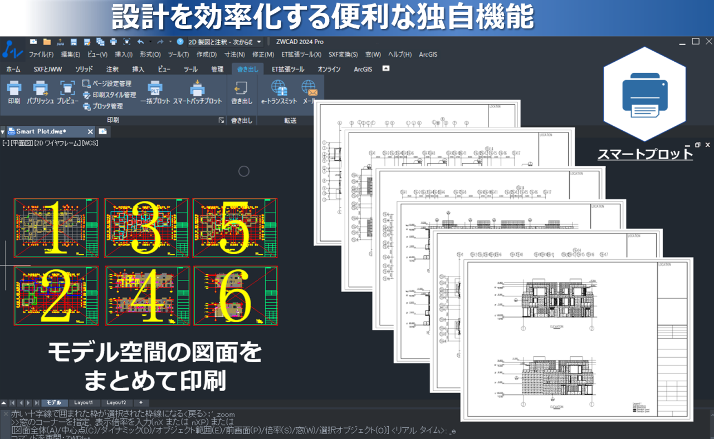The image size is (714, 439).
Task: Jump to first layout tab arrow
Action: (x=12, y=402)
